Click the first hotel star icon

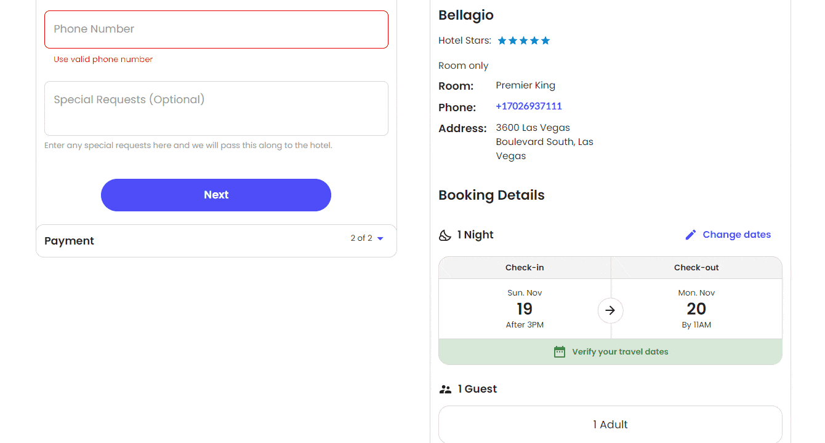(502, 41)
